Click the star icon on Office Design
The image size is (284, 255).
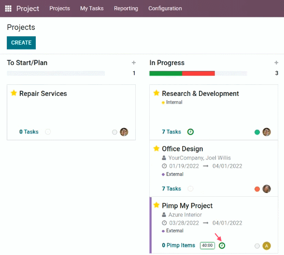pos(156,148)
